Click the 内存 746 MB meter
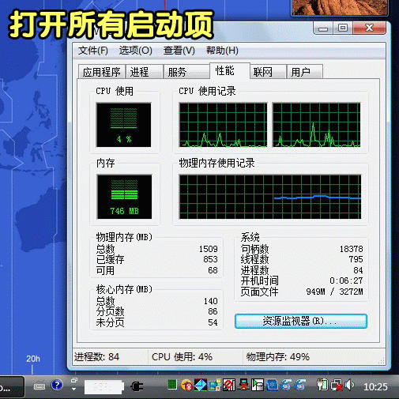 pyautogui.click(x=124, y=197)
